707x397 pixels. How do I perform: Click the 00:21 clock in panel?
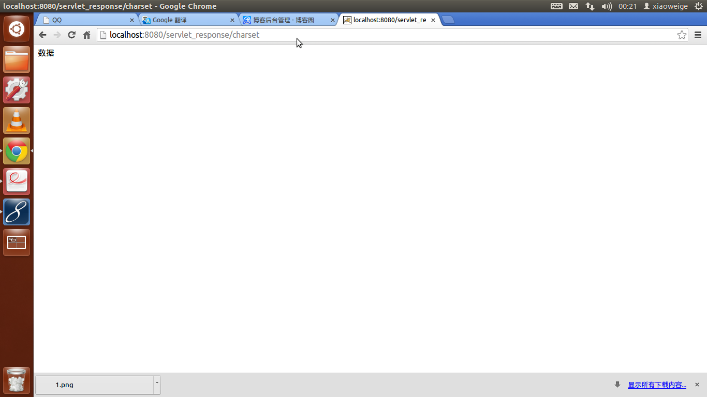pos(627,6)
